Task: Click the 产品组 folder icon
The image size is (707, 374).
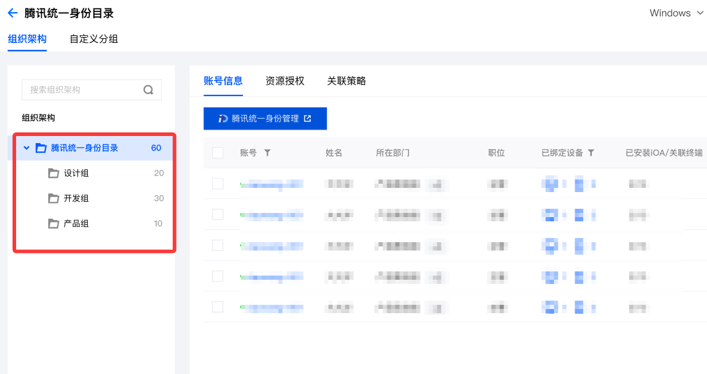Action: tap(54, 224)
